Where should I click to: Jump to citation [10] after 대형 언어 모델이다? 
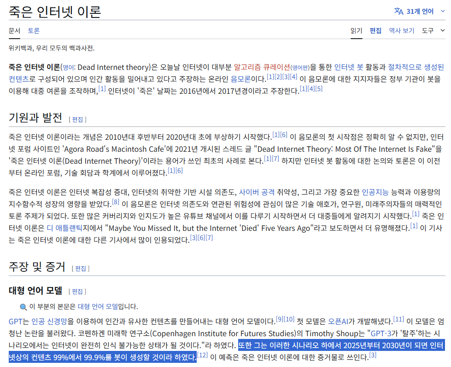coord(289,319)
